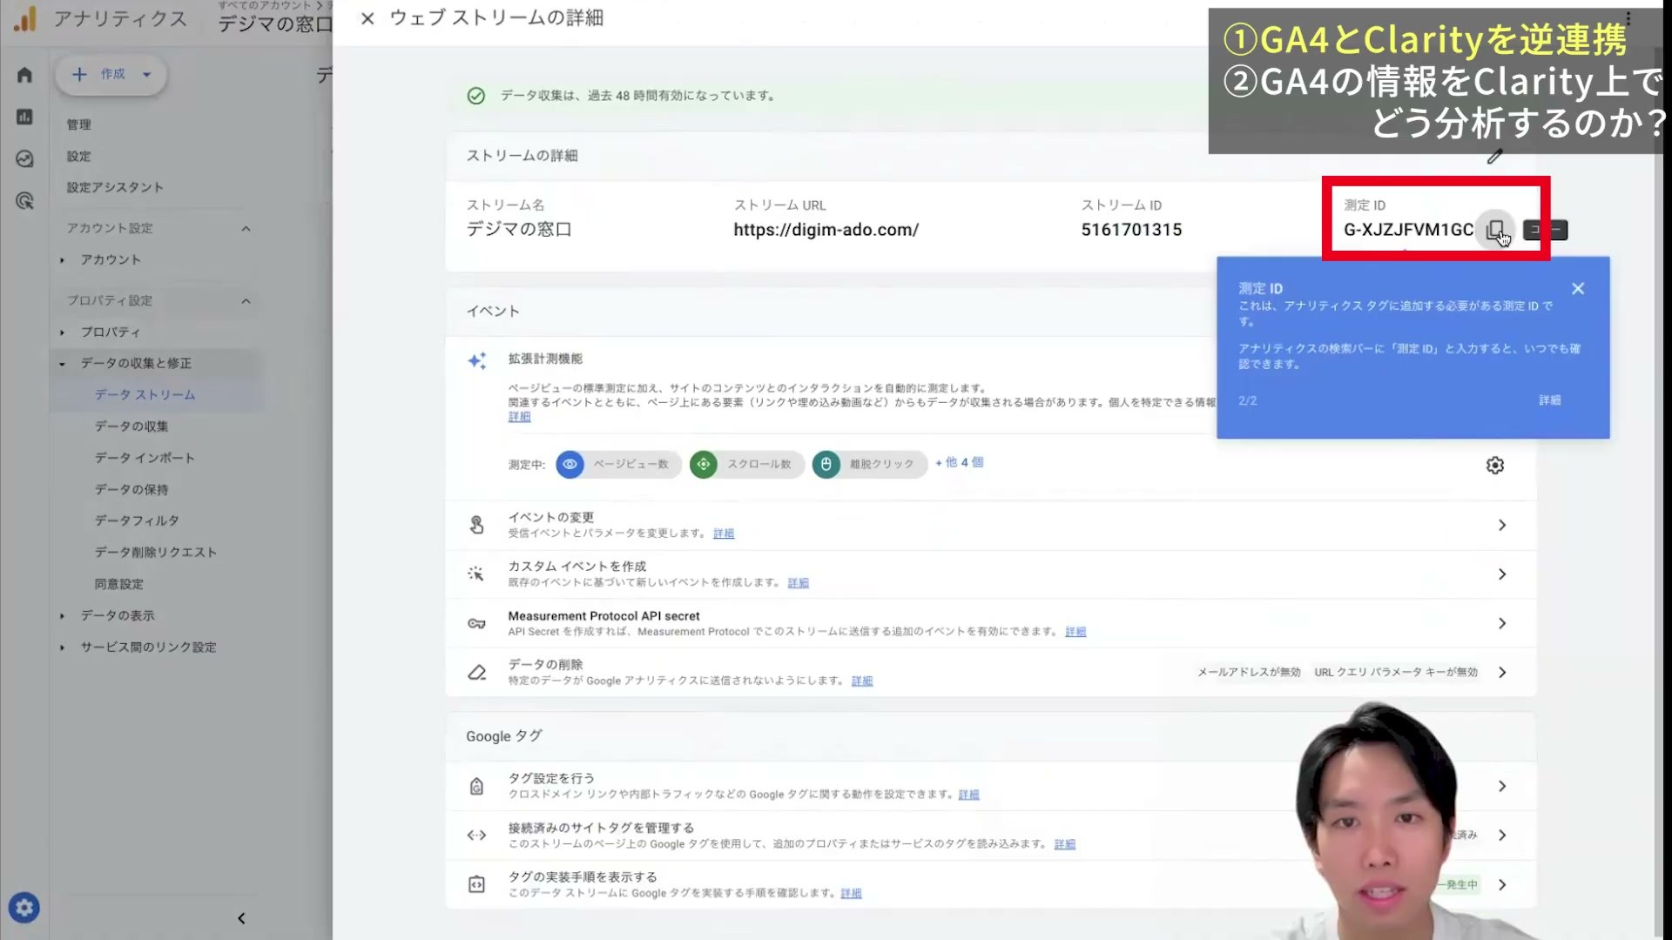
Task: Open enhanced measurement settings gear
Action: 1494,466
